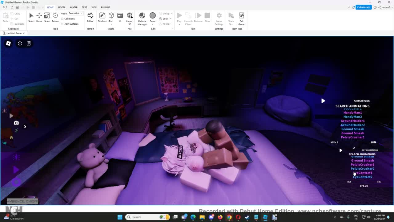394x222 pixels.
Task: Choose the Rotate tool
Action: (x=55, y=17)
